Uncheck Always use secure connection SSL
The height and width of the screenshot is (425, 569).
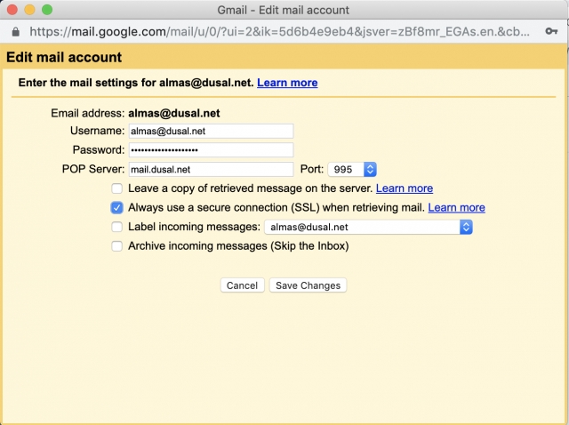point(116,207)
